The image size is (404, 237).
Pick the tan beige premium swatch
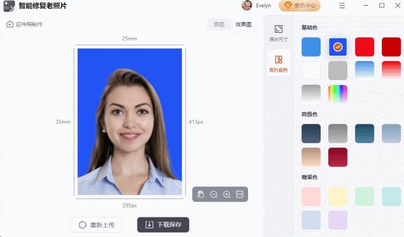pyautogui.click(x=311, y=157)
